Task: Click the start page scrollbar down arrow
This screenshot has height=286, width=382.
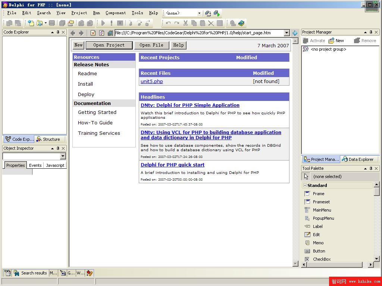Action: pyautogui.click(x=295, y=264)
